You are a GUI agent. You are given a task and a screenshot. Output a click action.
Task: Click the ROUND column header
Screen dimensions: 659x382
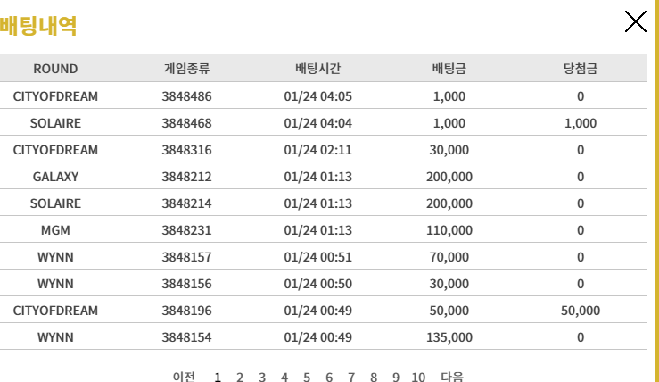click(x=55, y=69)
